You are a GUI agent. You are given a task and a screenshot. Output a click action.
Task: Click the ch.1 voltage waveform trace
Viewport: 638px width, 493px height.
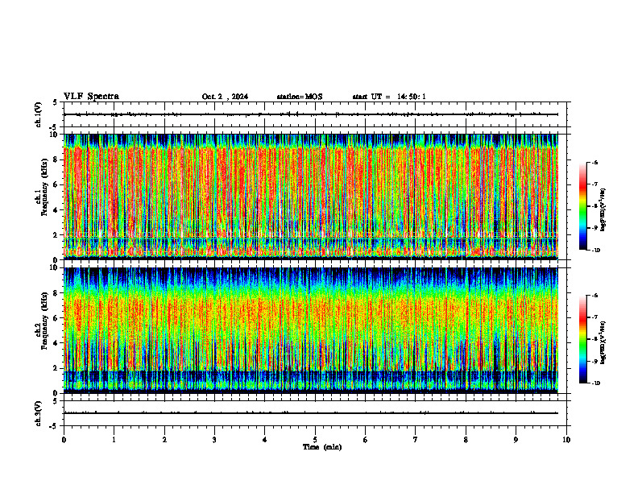(311, 114)
